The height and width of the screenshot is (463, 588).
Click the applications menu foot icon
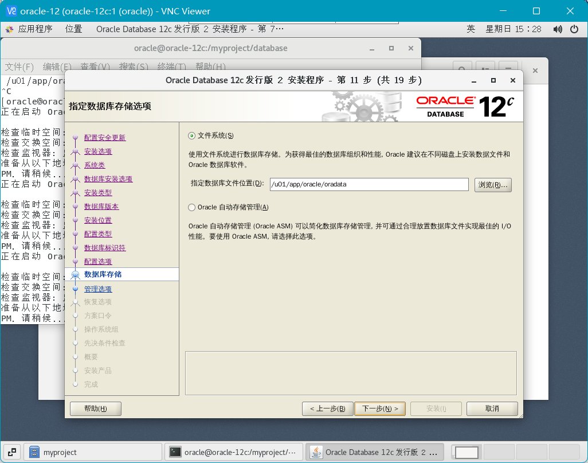(x=9, y=29)
